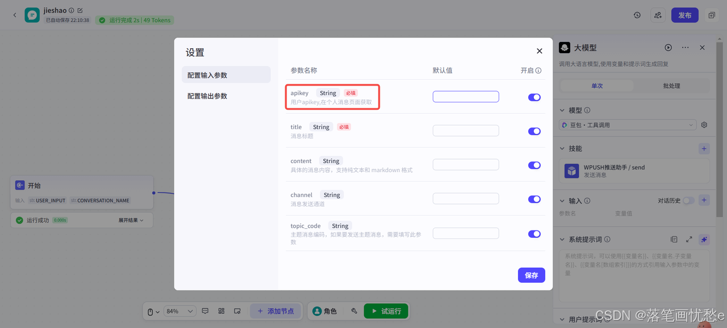Click the 添加节点 button

[276, 311]
